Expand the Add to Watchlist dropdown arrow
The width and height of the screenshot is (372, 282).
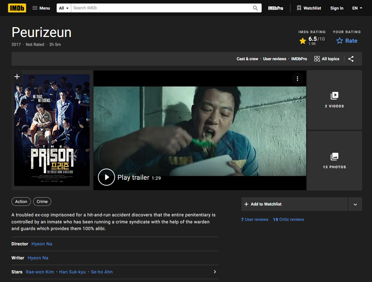(x=355, y=204)
